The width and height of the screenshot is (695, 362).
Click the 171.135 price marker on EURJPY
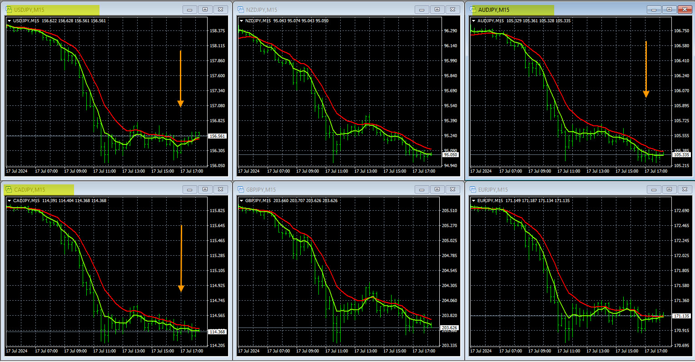pyautogui.click(x=681, y=316)
